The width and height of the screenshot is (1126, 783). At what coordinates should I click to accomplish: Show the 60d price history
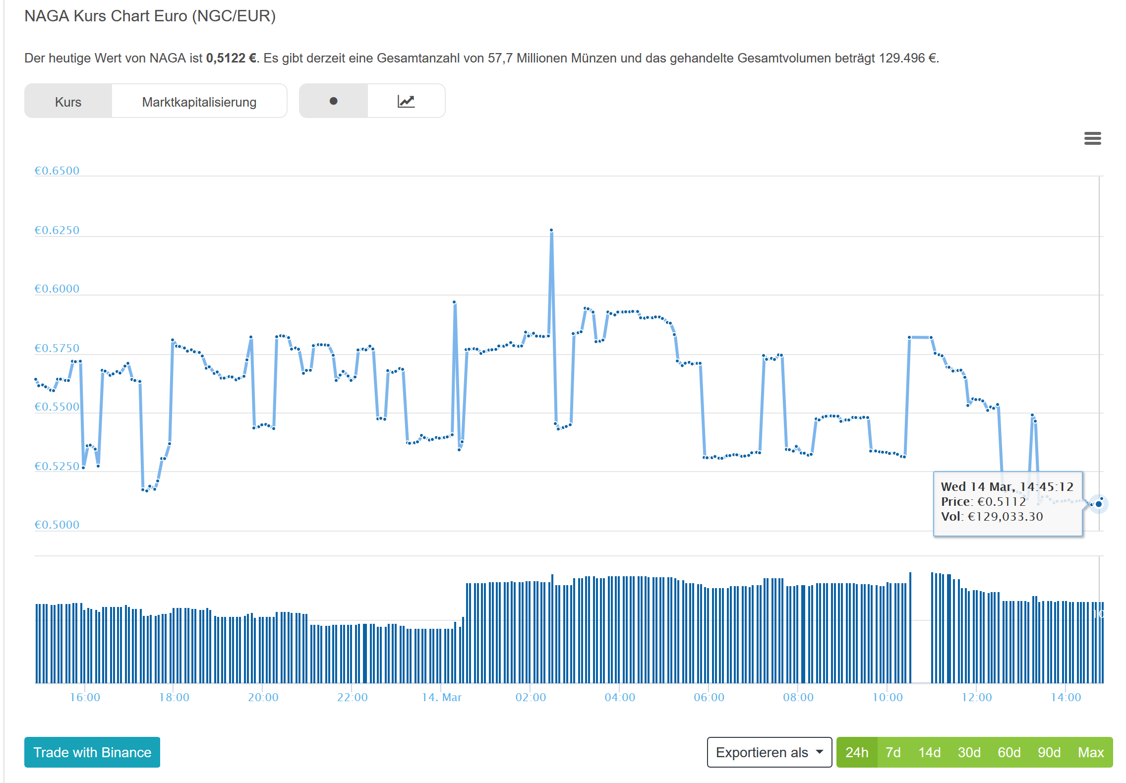tap(1008, 752)
